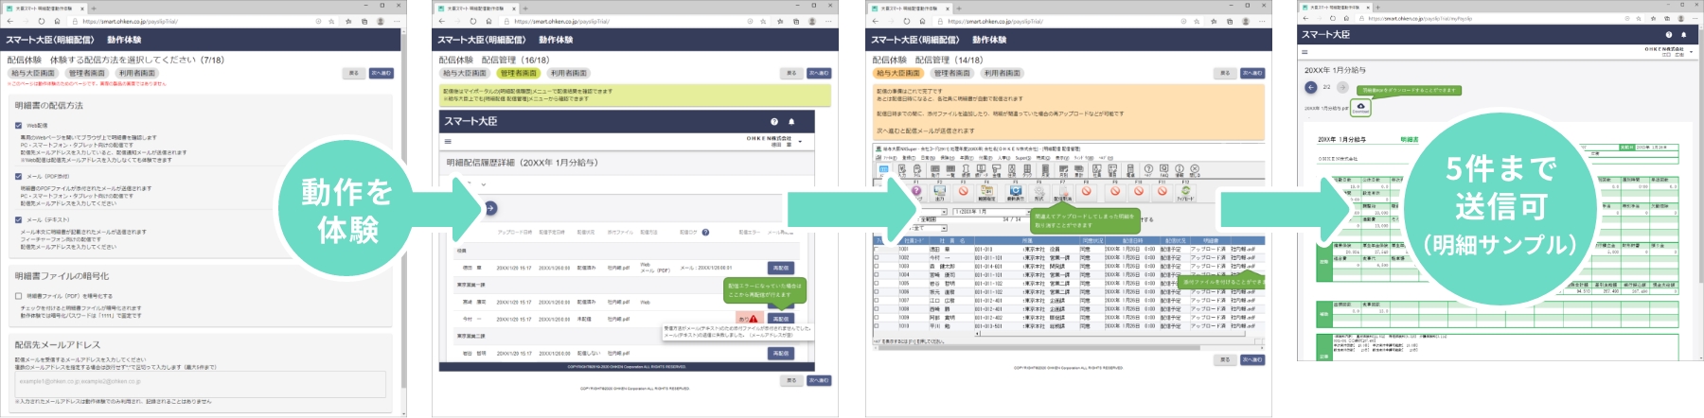Screen dimensions: 1704x418
Task: Enable 明細書ファイル(PDF)を暗号化する checkbox
Action: click(18, 296)
